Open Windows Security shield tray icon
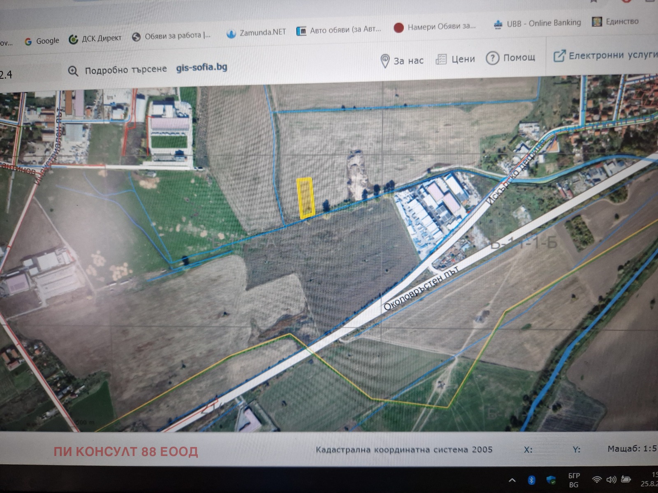The height and width of the screenshot is (493, 658). click(551, 480)
